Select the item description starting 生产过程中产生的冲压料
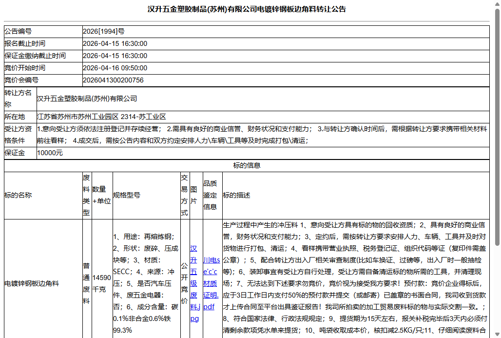 pos(355,278)
